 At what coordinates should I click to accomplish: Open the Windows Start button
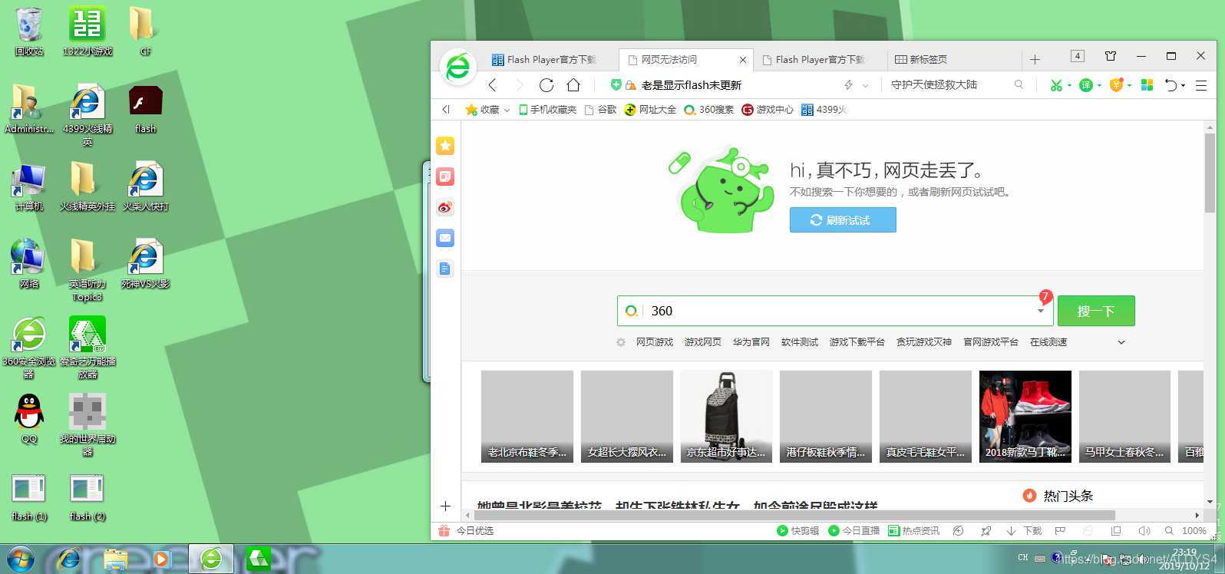tap(20, 558)
